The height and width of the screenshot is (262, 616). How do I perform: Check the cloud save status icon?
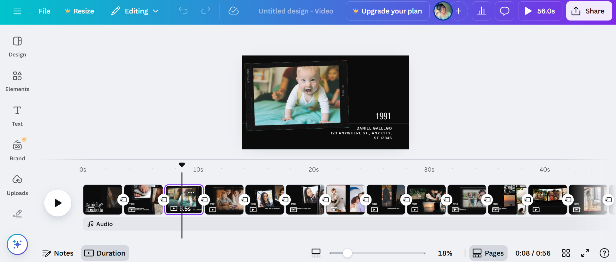(x=234, y=11)
